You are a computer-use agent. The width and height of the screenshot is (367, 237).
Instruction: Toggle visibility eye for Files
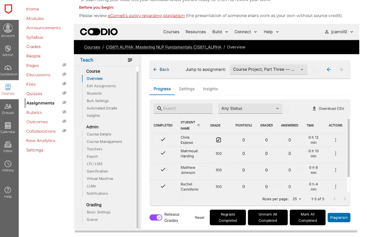click(64, 84)
